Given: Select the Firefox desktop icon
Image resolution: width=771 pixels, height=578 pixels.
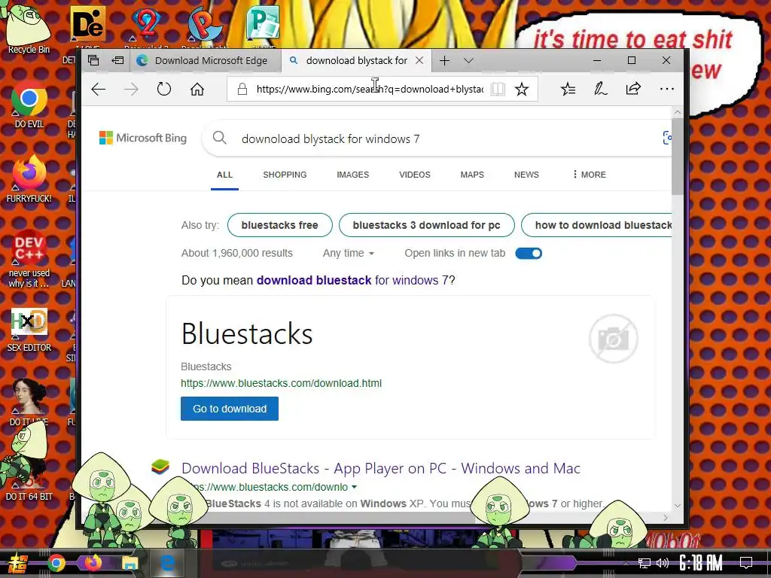Looking at the screenshot, I should pyautogui.click(x=29, y=179).
